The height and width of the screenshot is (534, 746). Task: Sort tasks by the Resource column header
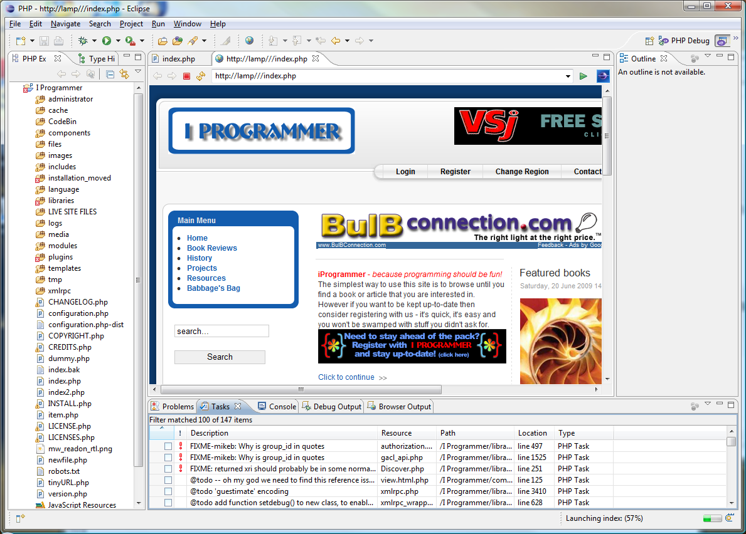[407, 433]
